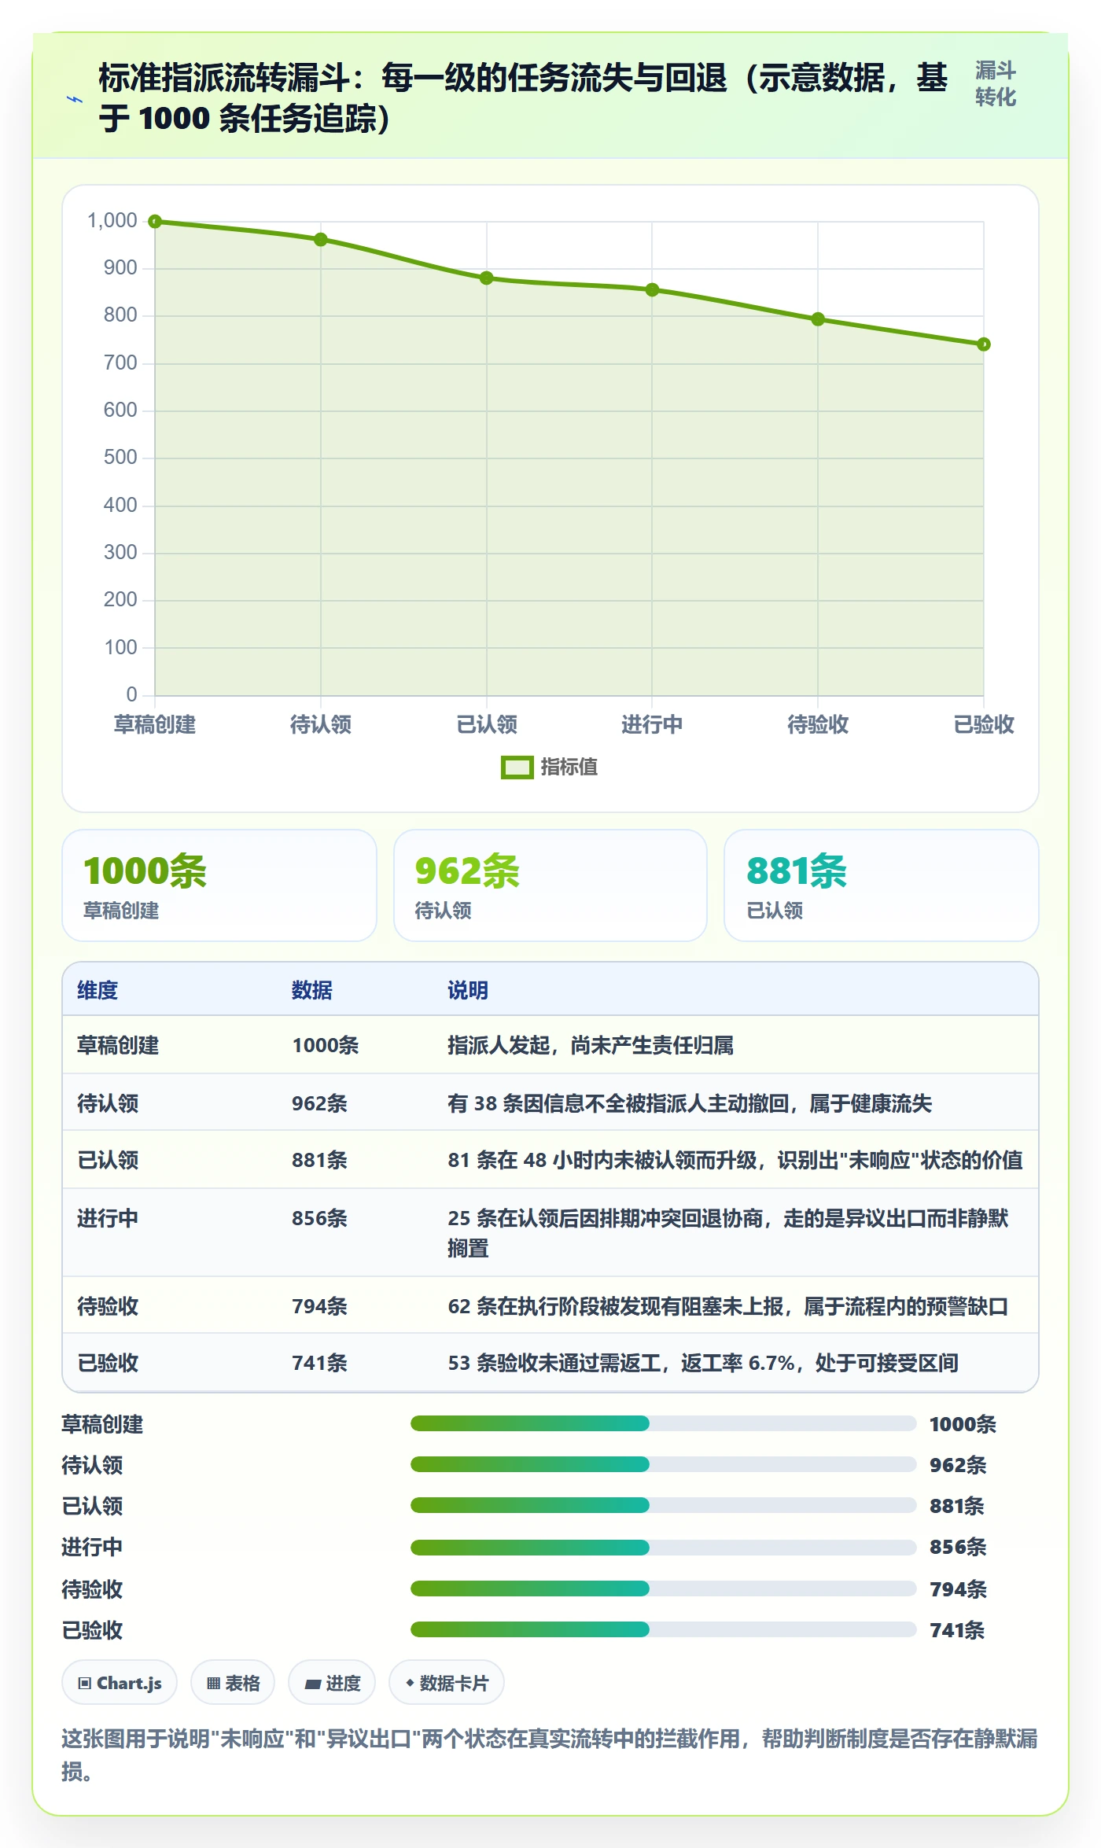Screen dimensions: 1101x1848
Task: Click the bar icon in the 进度 tag
Action: click(313, 1684)
